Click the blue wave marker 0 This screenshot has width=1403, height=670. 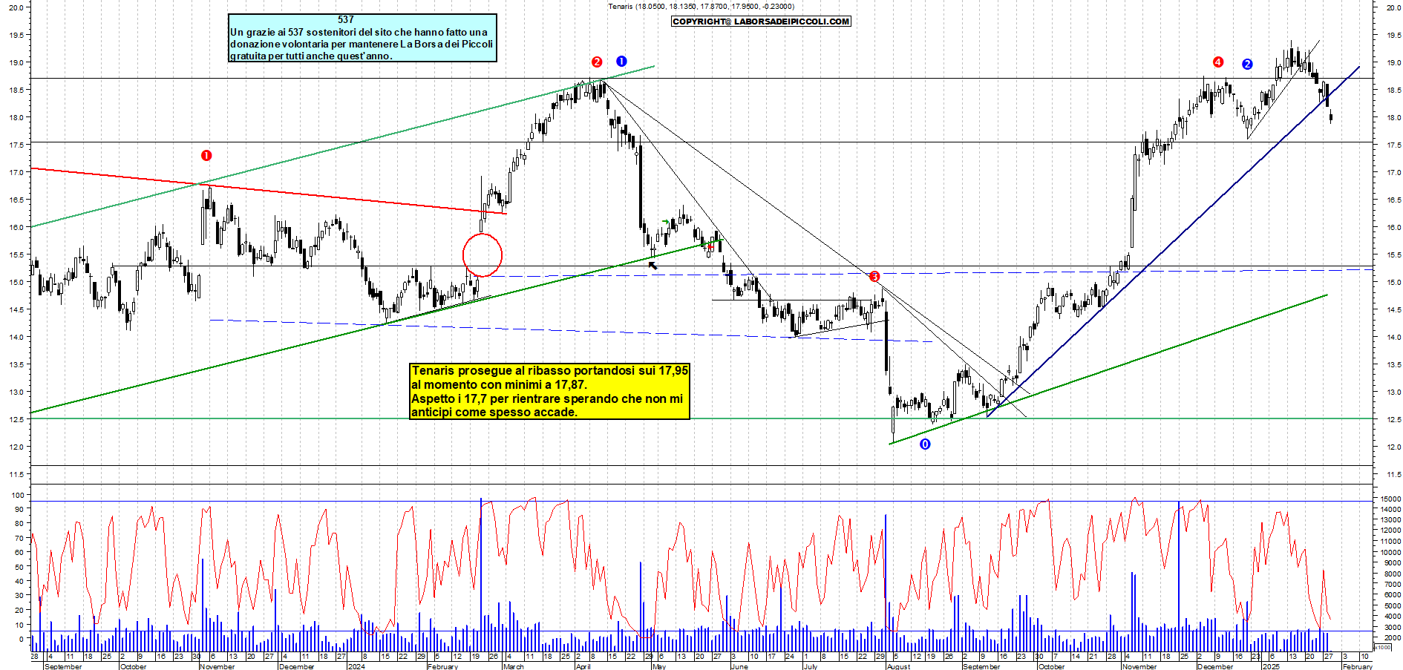(925, 444)
